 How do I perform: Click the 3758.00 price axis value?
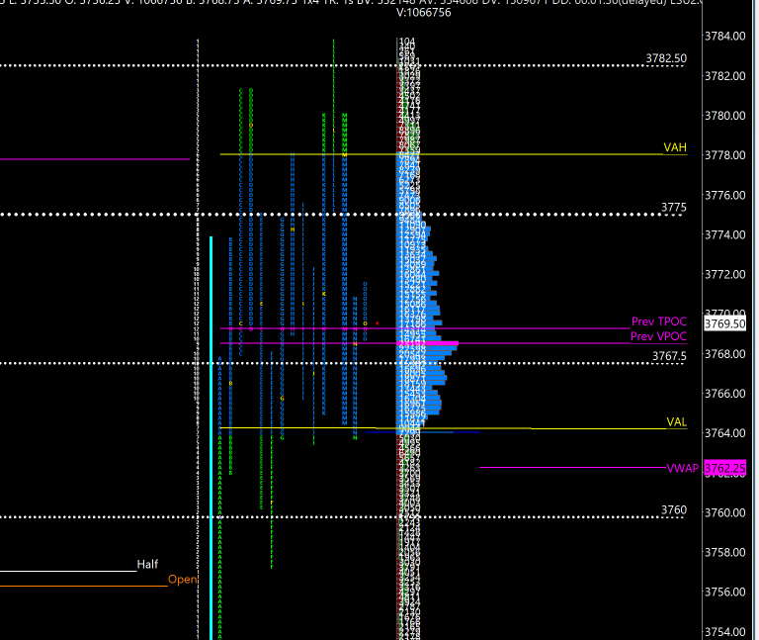click(x=724, y=552)
